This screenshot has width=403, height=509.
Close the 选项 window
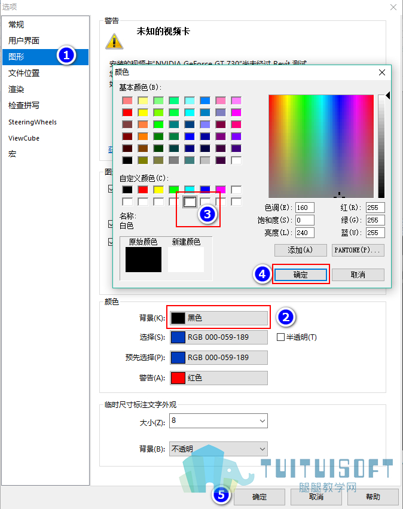point(393,7)
